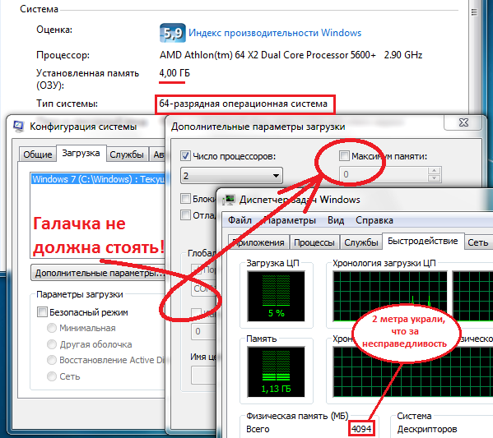Click the System Configuration window icon
The width and height of the screenshot is (493, 438).
click(x=19, y=127)
